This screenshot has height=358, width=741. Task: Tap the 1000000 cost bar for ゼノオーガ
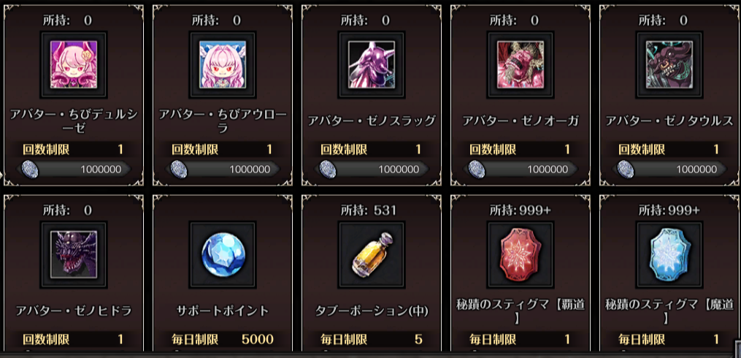[521, 170]
